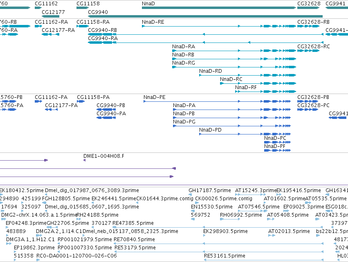Image resolution: width=348 pixels, height=262 pixels.
Task: Click EST RH24188.5prime
Action: point(97,215)
